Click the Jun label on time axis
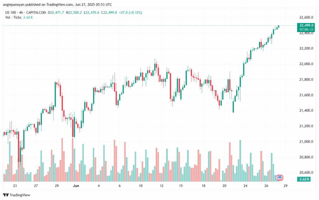The height and width of the screenshot is (200, 319). (x=76, y=185)
